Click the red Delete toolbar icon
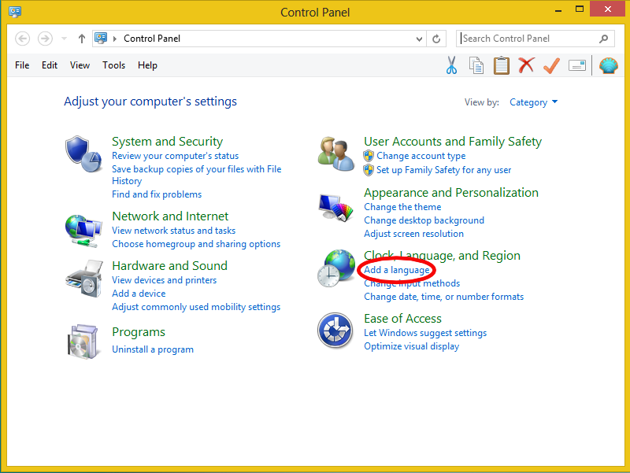630x473 pixels. tap(526, 65)
